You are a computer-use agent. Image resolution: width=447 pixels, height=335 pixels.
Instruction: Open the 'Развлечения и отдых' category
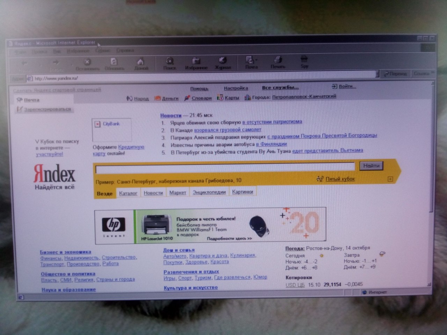(x=191, y=271)
